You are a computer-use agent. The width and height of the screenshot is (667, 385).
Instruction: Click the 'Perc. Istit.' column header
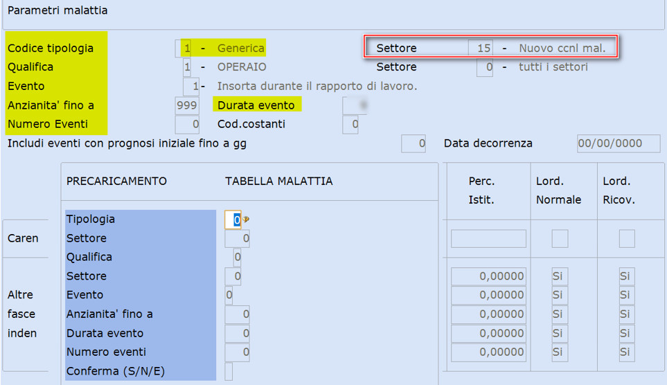[x=481, y=190]
